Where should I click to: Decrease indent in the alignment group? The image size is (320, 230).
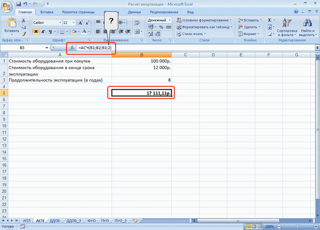[x=121, y=31]
